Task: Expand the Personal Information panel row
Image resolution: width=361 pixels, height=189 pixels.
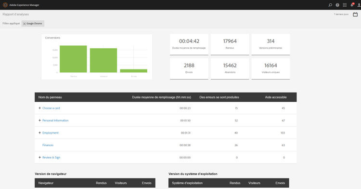Action: [39, 121]
